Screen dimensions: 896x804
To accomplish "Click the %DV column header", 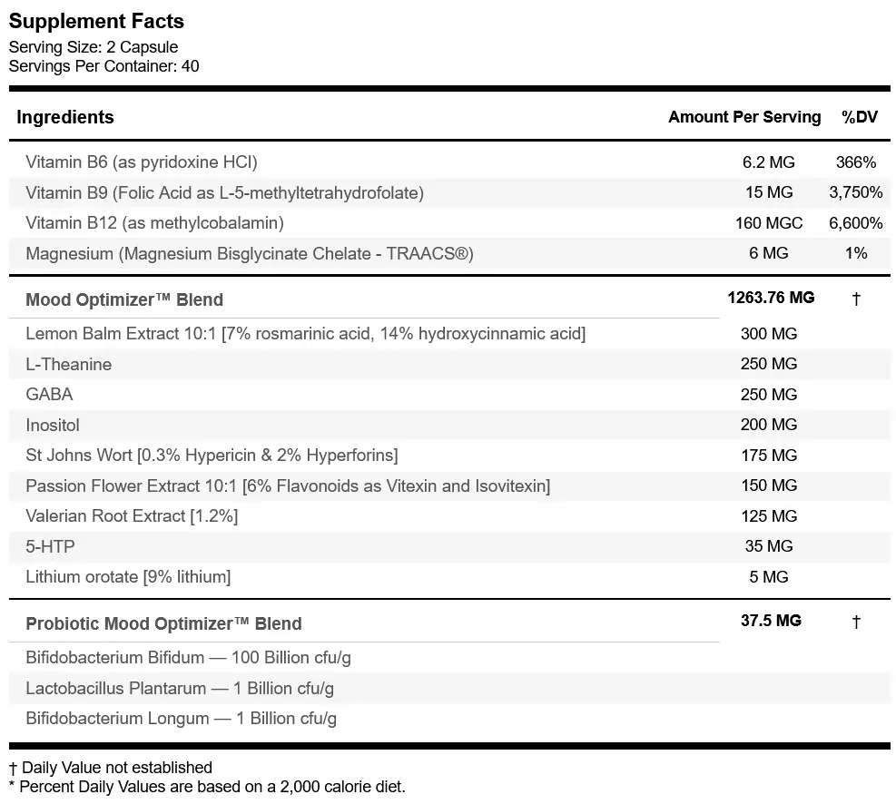I will [x=860, y=117].
